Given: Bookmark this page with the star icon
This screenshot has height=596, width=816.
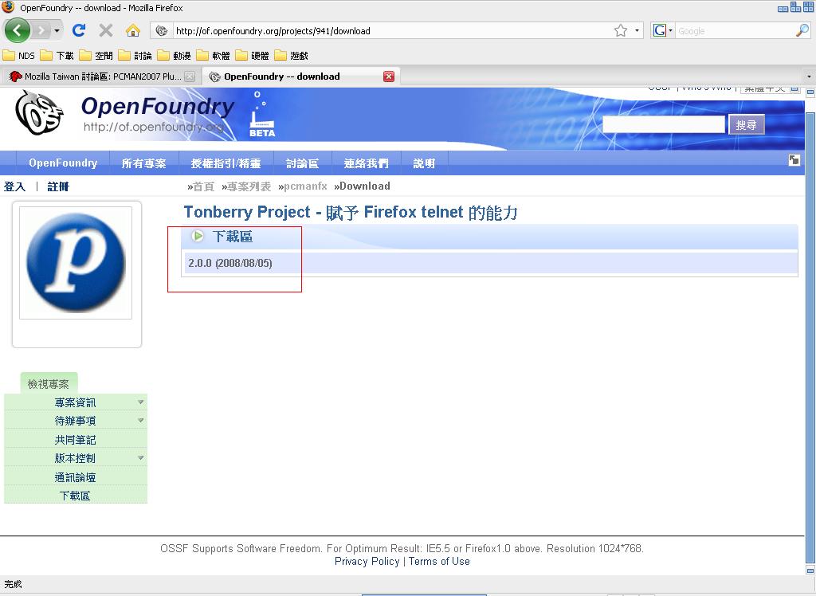Looking at the screenshot, I should click(620, 31).
